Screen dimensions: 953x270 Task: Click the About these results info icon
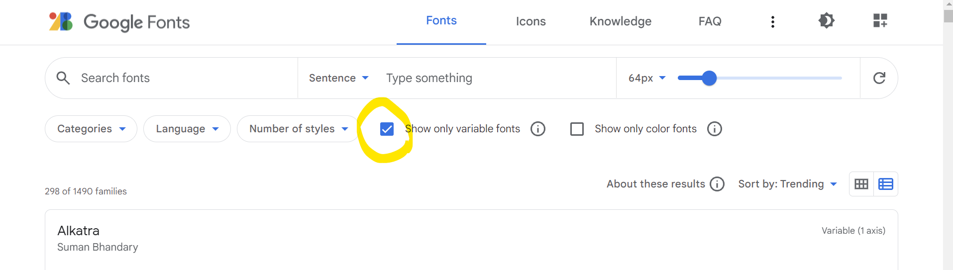pos(717,184)
